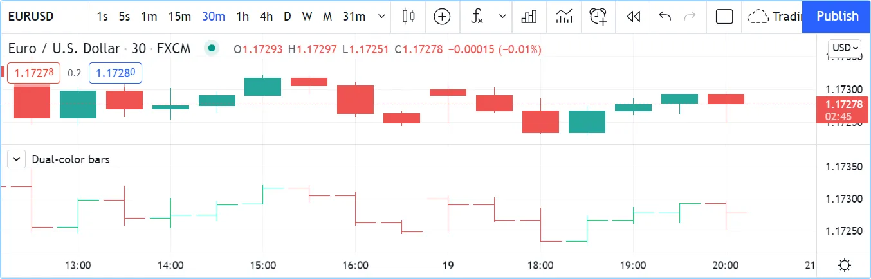Click the red sell price 1.17278 button
Image resolution: width=871 pixels, height=279 pixels.
click(33, 73)
